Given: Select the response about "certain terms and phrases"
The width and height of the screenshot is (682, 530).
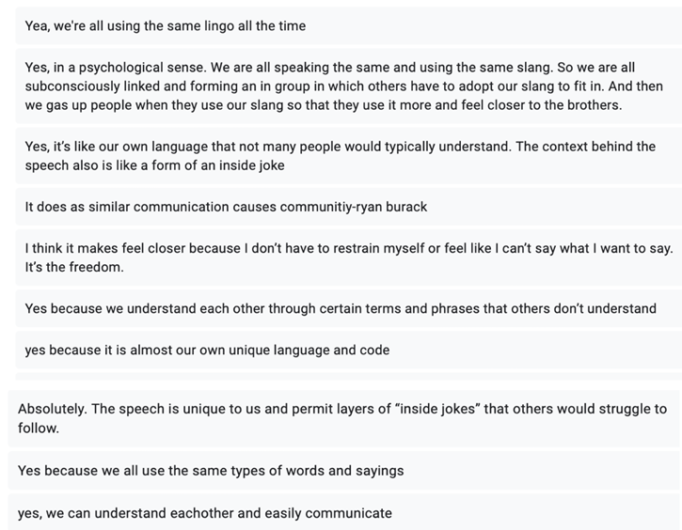Looking at the screenshot, I should (341, 308).
